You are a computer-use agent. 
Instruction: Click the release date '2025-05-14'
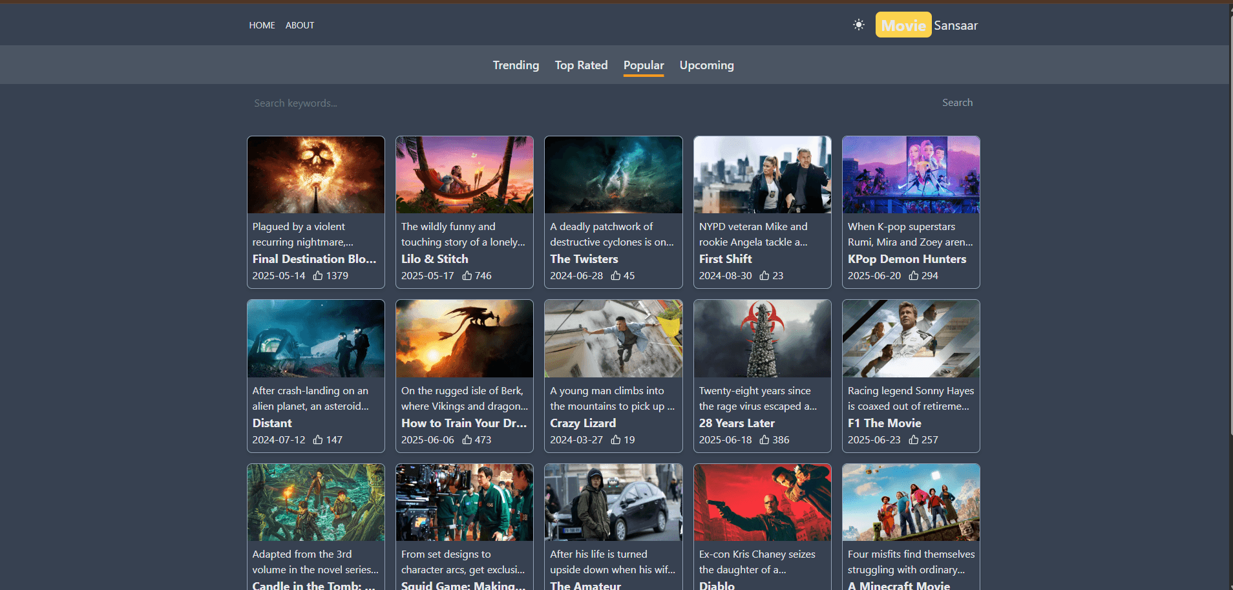click(x=279, y=276)
